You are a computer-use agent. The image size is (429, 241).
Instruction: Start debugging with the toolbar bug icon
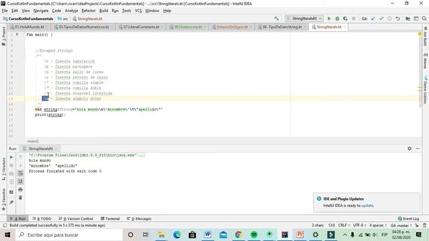(337, 19)
